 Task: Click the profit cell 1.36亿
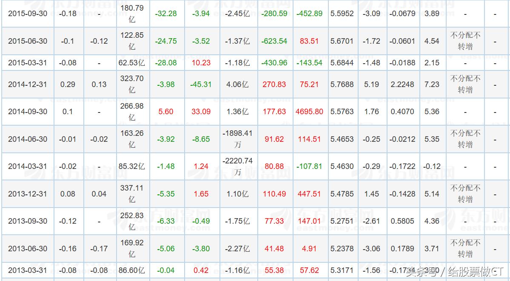[237, 112]
